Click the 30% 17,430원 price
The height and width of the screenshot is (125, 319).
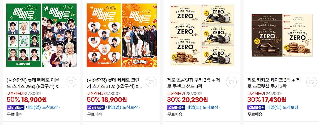tap(267, 100)
